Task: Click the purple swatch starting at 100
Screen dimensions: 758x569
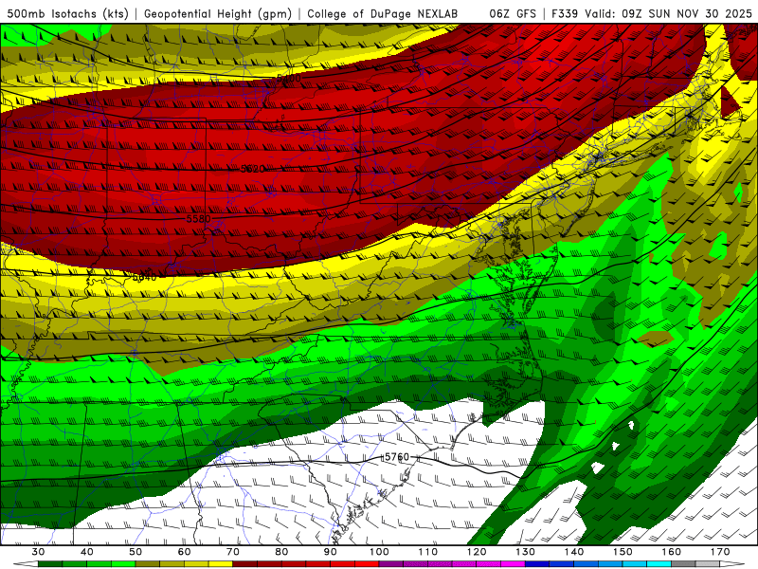Action: pyautogui.click(x=391, y=564)
